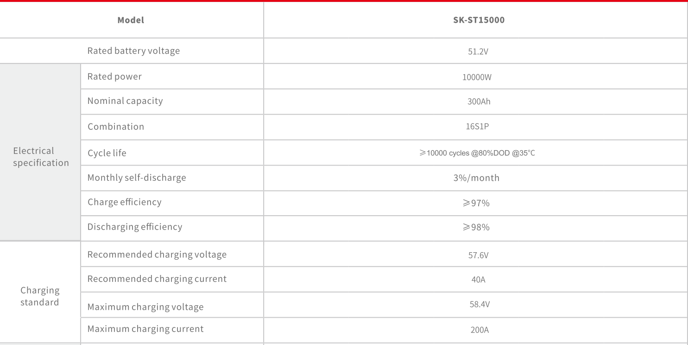The width and height of the screenshot is (688, 345).
Task: Click the Maximum charging voltage label
Action: 145,307
